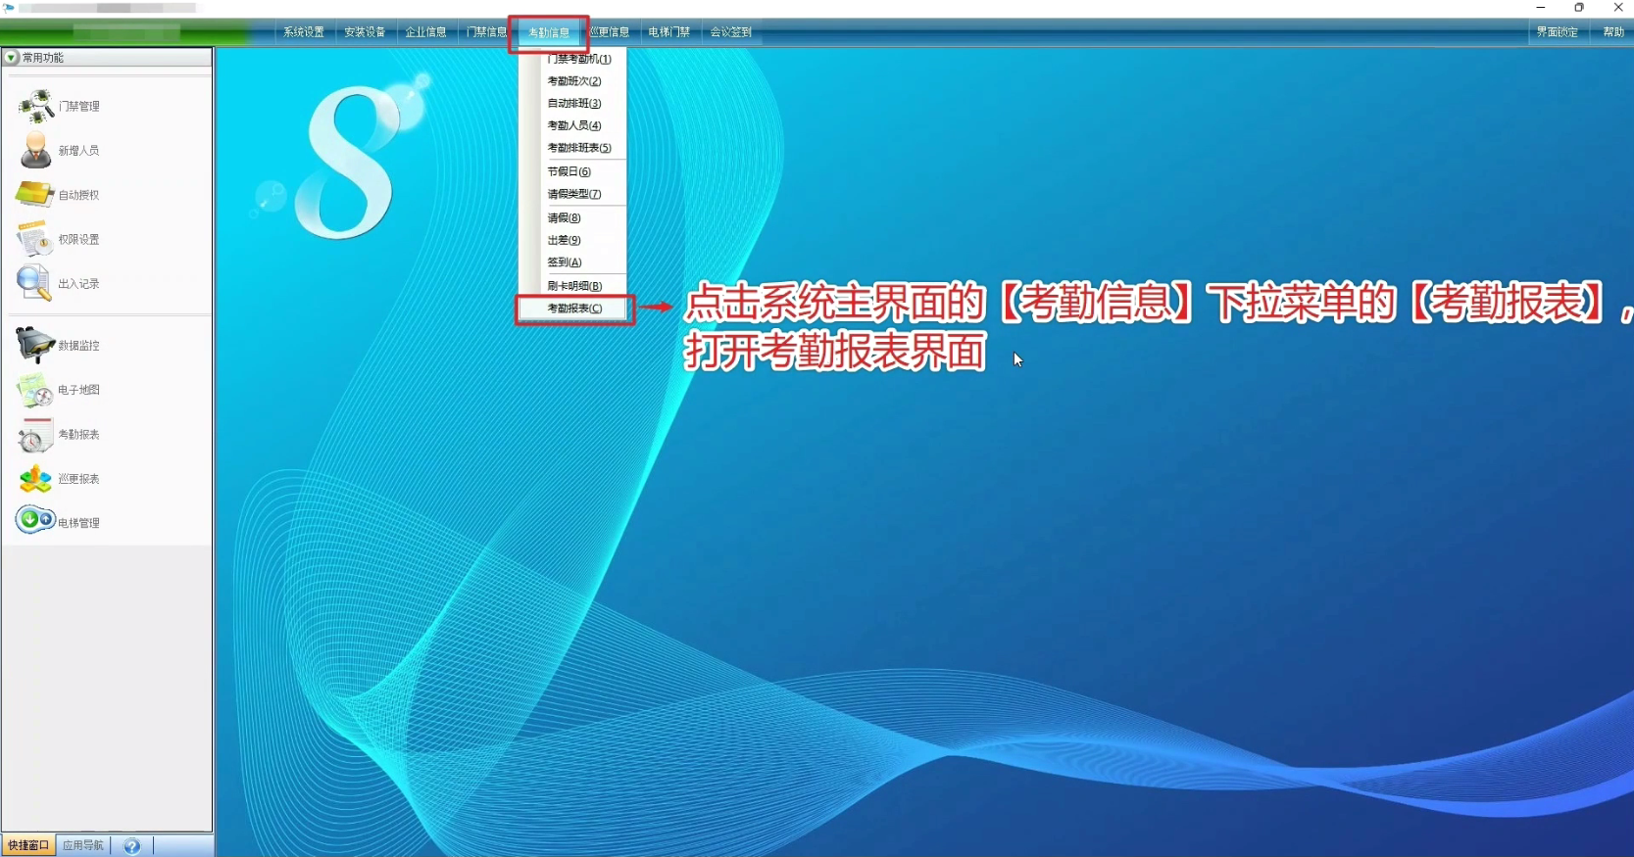Open the 自动授权 card icon
This screenshot has width=1634, height=857.
coord(35,194)
